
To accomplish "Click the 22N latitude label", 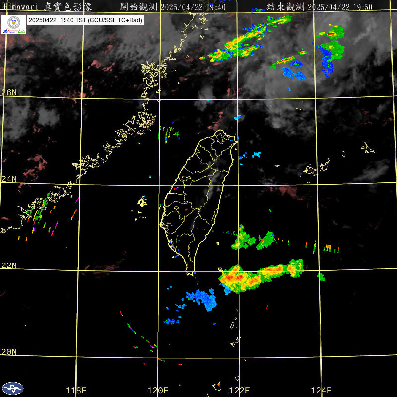I will 9,265.
